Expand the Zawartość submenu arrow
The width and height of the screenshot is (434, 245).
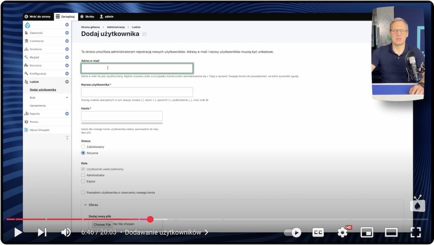pyautogui.click(x=67, y=33)
